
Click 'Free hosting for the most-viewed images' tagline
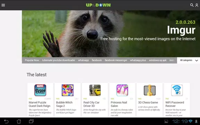click(x=148, y=39)
